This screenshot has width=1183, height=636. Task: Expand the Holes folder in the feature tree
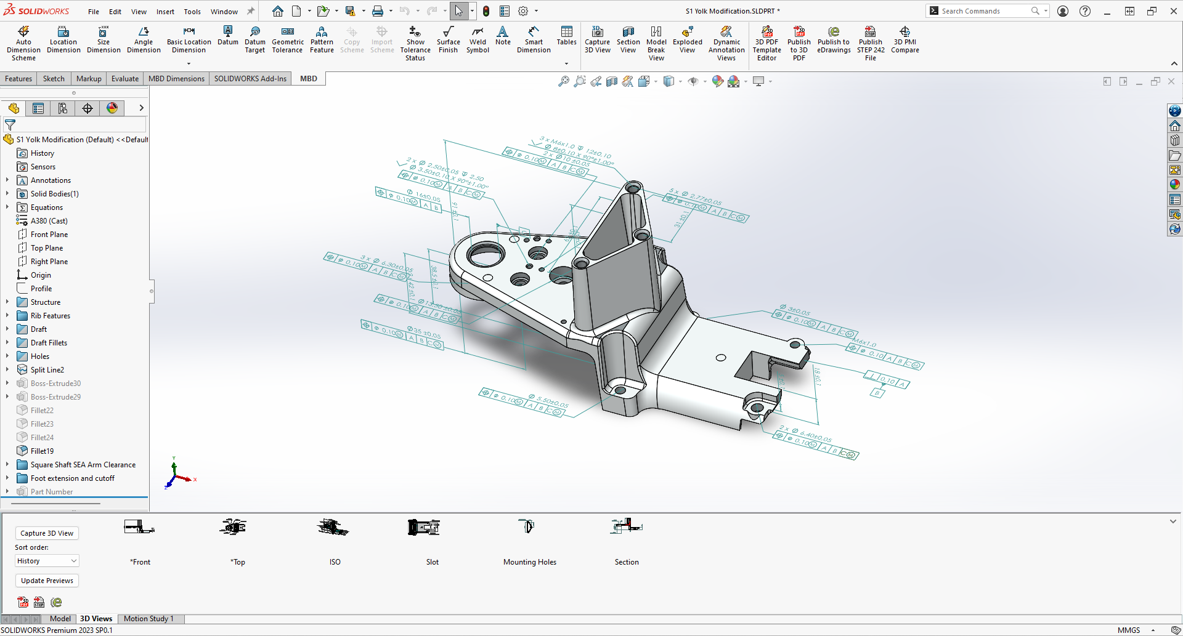[x=6, y=356]
